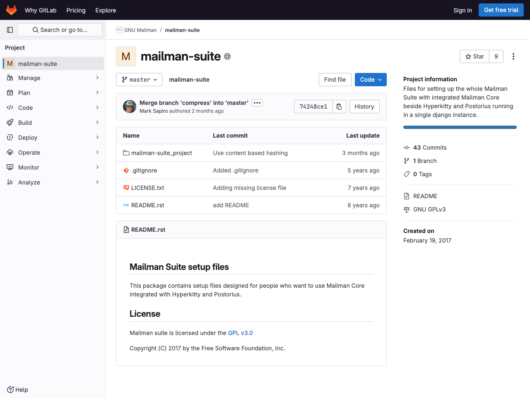The width and height of the screenshot is (530, 398).
Task: Open the LICENSE.txt file
Action: (x=147, y=188)
